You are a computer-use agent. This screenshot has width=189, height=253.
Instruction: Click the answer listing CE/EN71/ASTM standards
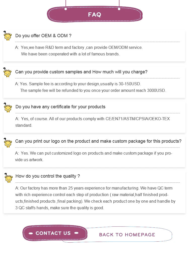(92, 122)
